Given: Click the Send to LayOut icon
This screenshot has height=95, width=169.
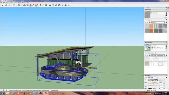Looking at the screenshot, I should pos(69,5).
